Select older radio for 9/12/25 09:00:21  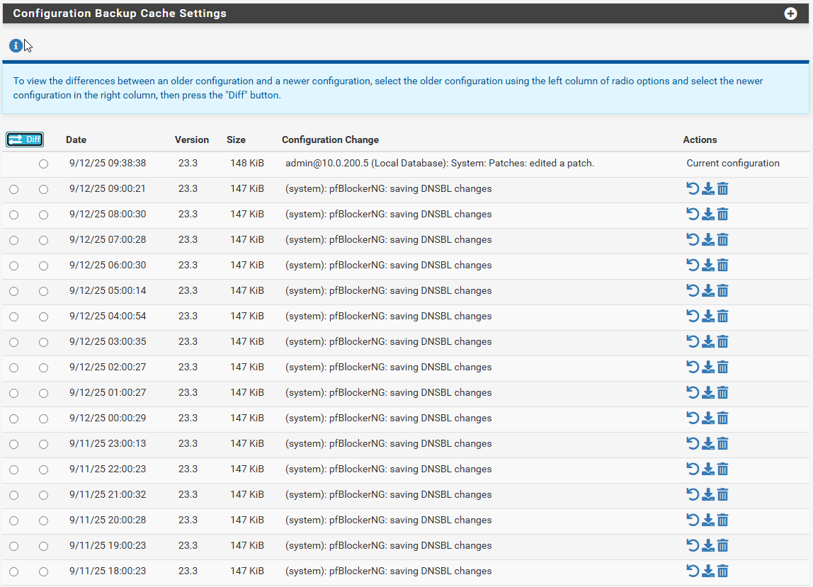(x=14, y=189)
